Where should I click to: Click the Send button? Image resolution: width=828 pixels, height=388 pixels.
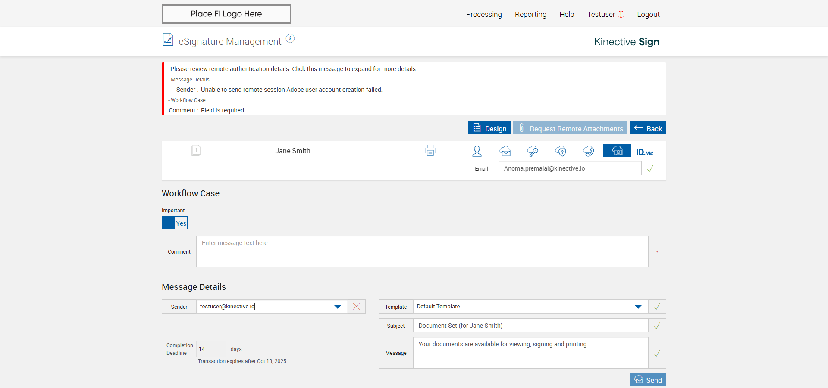(x=648, y=379)
